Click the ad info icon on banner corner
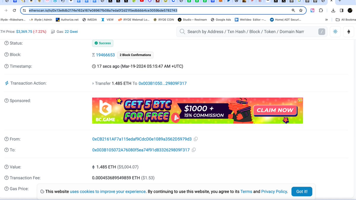 [x=300, y=100]
